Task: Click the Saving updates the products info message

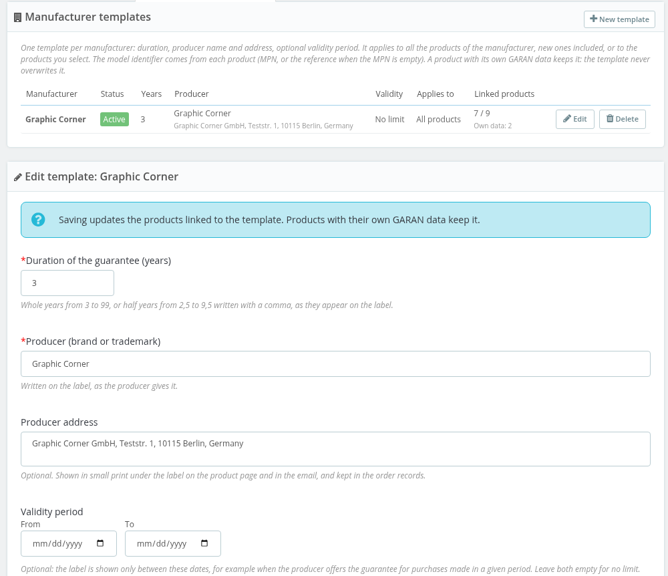Action: tap(269, 220)
